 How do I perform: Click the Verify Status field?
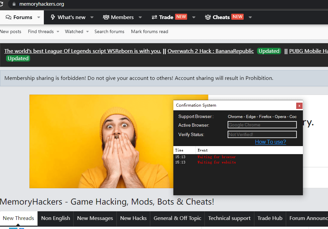[262, 134]
